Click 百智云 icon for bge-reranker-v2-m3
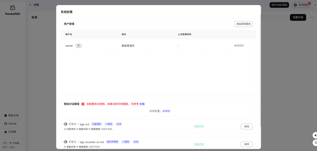The height and width of the screenshot is (151, 317). [65, 142]
